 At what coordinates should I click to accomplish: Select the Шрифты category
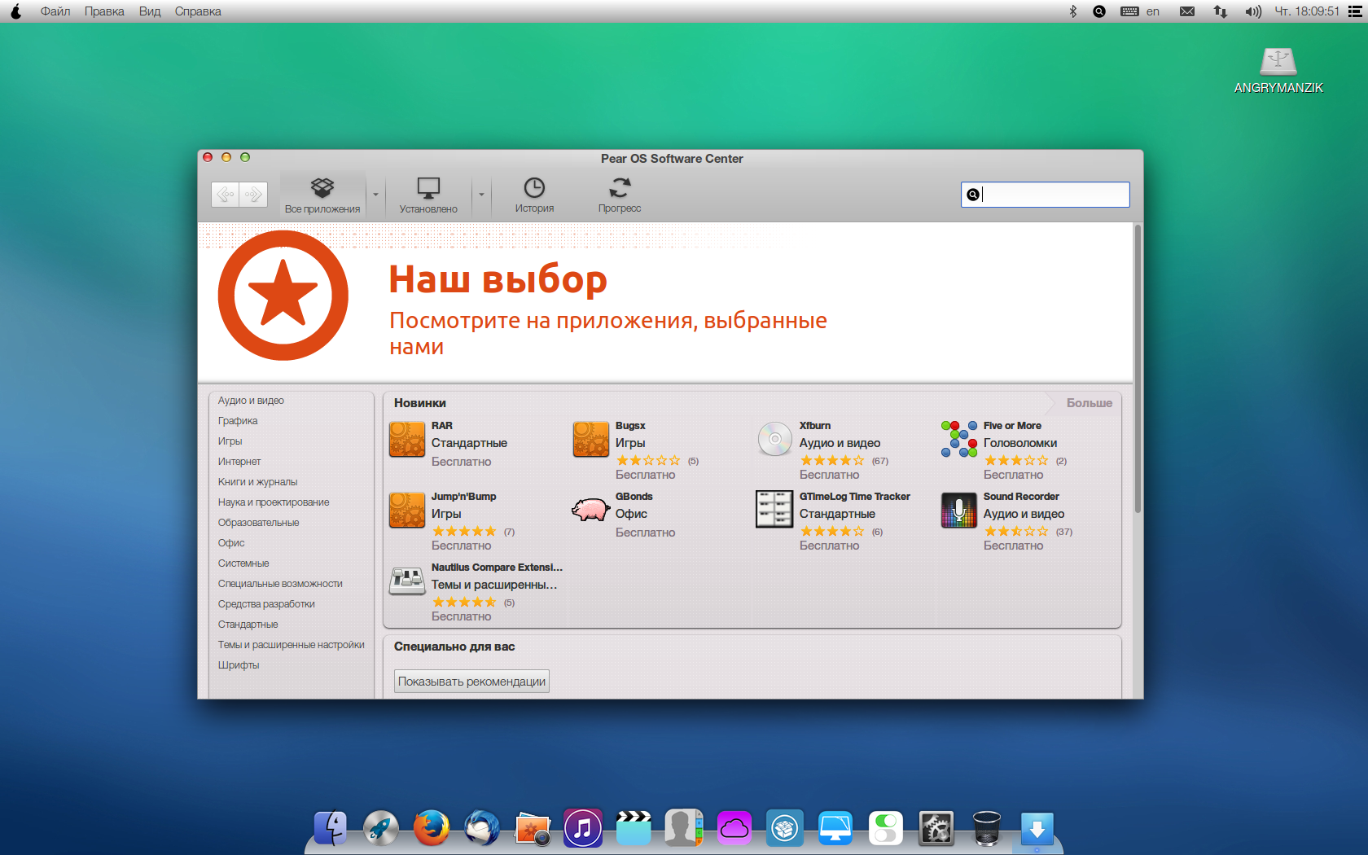pyautogui.click(x=239, y=665)
